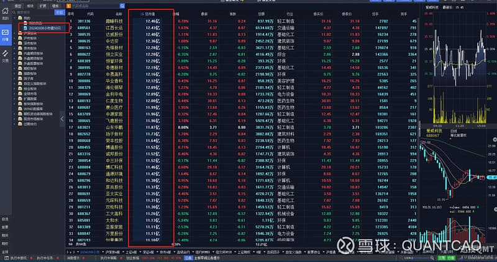Sort by the 总手 column header
The width and height of the screenshot is (497, 262).
click(x=375, y=14)
